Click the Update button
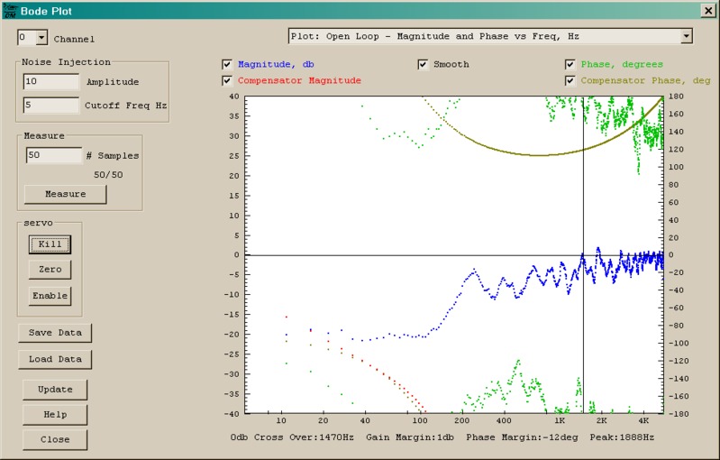The image size is (720, 460). click(x=55, y=390)
